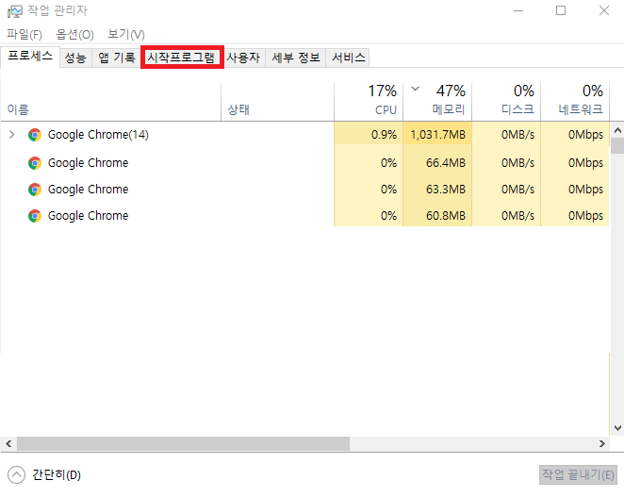The image size is (624, 497).
Task: Click the 66.4MB memory cell
Action: (x=437, y=163)
